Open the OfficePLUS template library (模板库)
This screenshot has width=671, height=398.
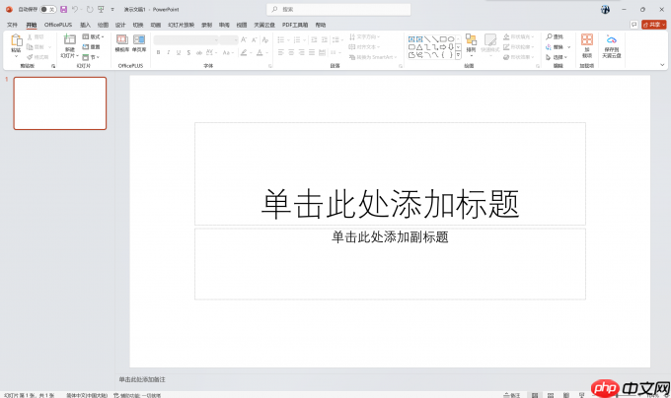click(122, 42)
